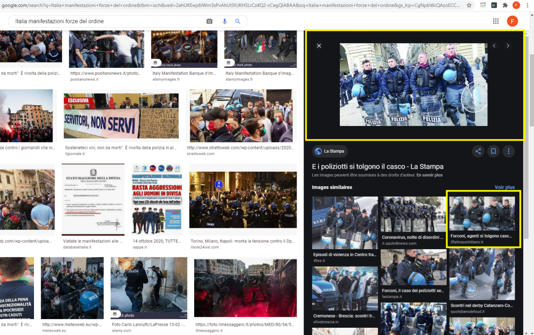The height and width of the screenshot is (335, 534).
Task: Select similar image "Forconi, agenti si tolgono casc..."
Action: tap(482, 214)
